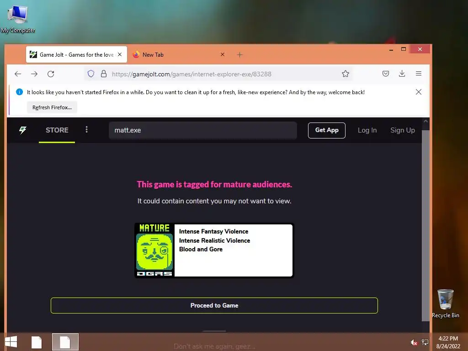
Task: Click Proceed to Game button
Action: point(214,305)
